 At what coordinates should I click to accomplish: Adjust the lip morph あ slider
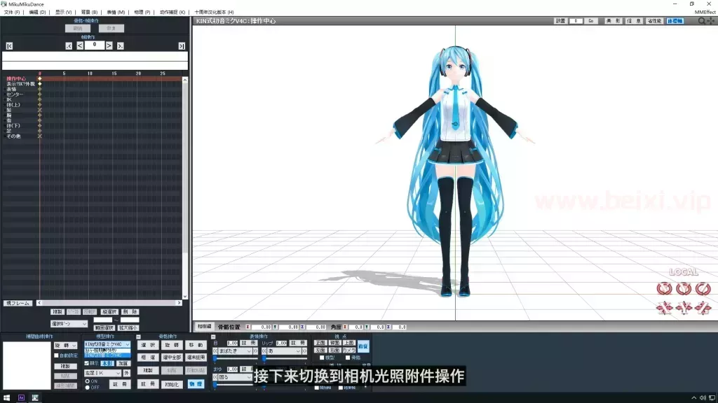pos(284,358)
